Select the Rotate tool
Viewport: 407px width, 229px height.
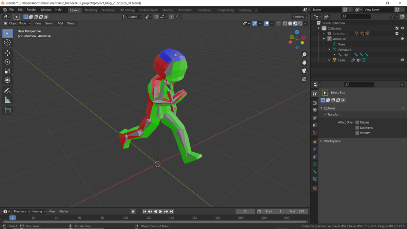7,62
